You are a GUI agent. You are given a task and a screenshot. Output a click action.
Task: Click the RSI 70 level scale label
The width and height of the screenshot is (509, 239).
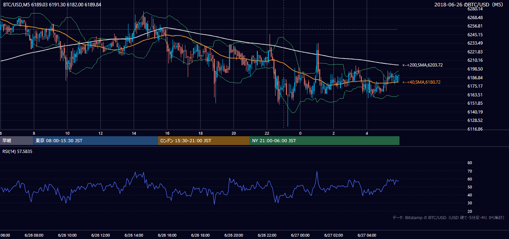pos(470,171)
